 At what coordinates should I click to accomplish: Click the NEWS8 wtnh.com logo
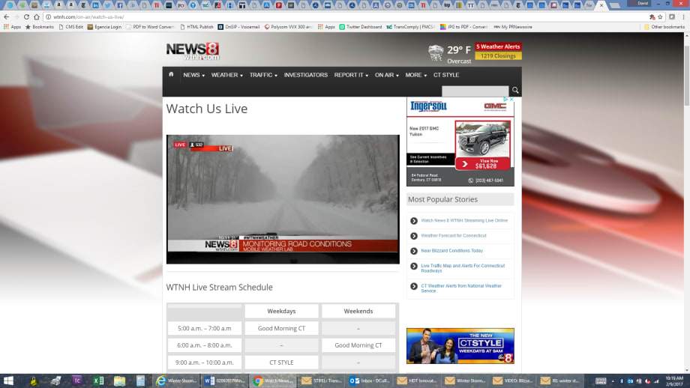coord(192,52)
